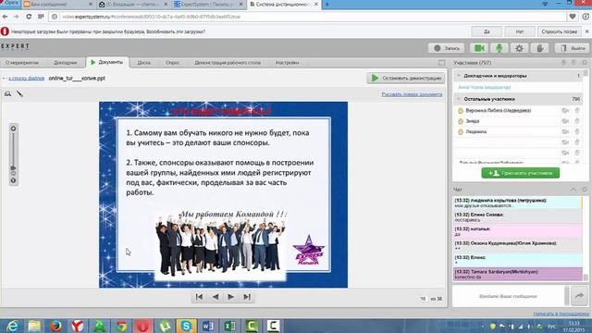Click hand icon in Участники panel header
Image resolution: width=592 pixels, height=333 pixels.
573,63
